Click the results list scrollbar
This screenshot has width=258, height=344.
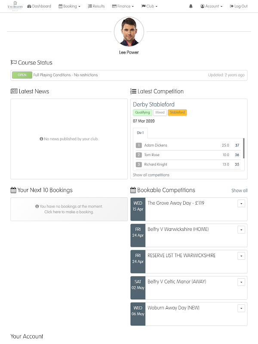(244, 148)
